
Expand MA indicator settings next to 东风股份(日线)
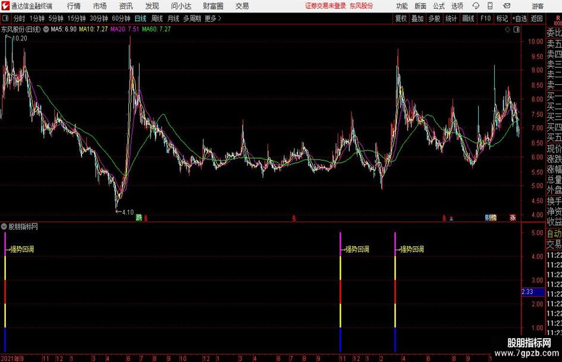point(46,29)
